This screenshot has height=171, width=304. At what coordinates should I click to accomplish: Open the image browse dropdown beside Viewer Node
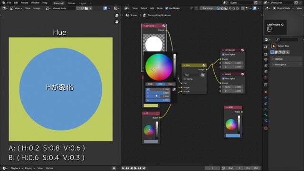coord(48,9)
